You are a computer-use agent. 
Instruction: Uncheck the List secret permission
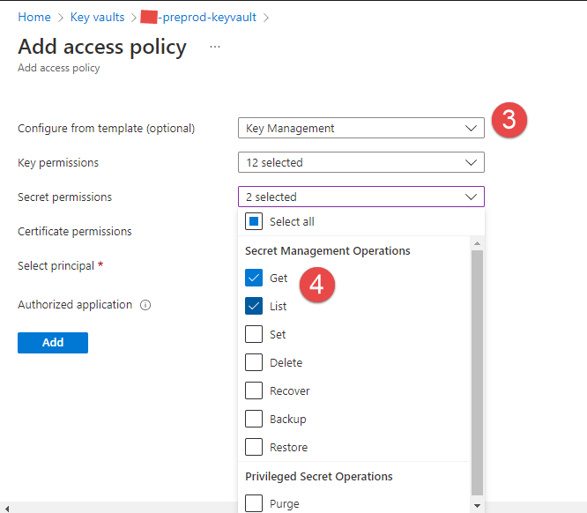[x=254, y=306]
